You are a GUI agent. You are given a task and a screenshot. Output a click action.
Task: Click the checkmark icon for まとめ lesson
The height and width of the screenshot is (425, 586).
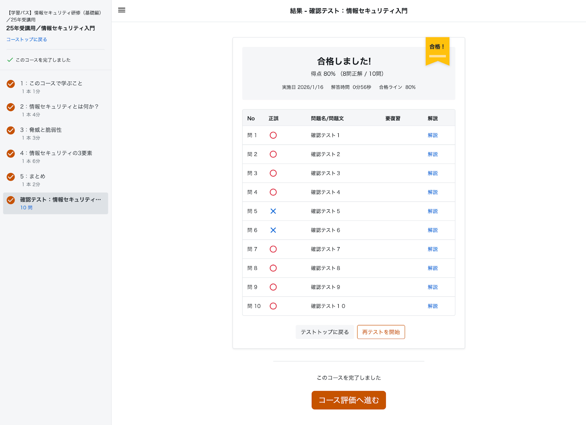pyautogui.click(x=11, y=177)
